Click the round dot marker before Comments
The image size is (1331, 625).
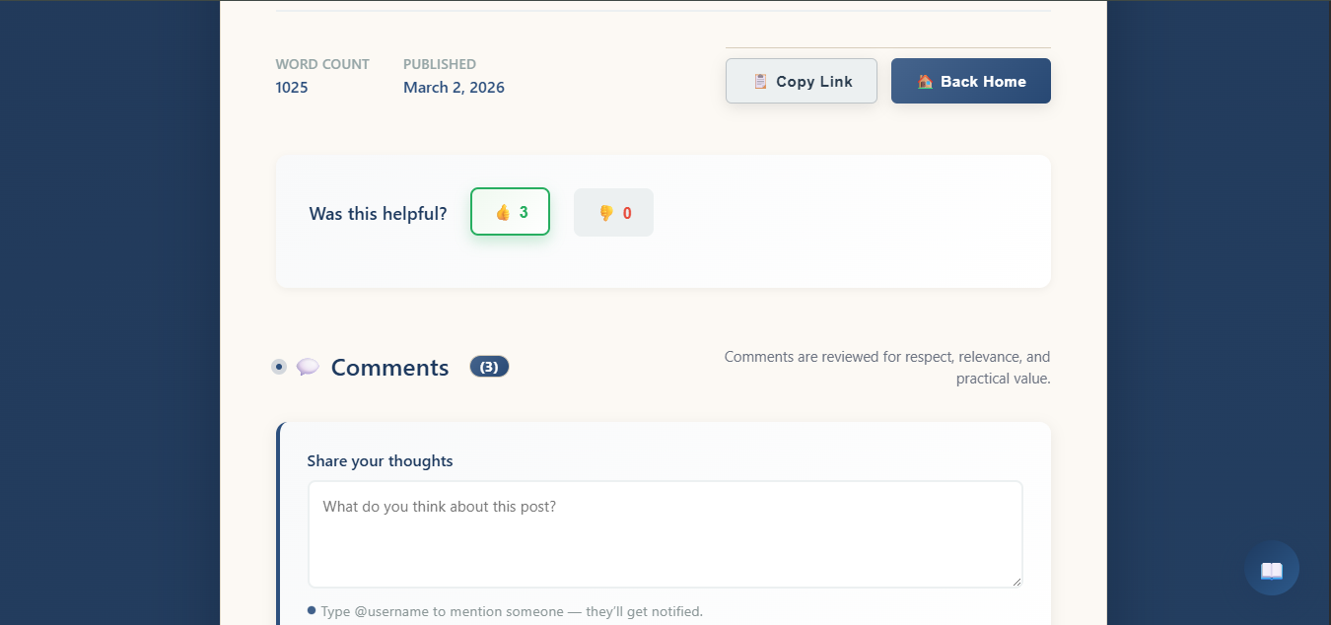[279, 367]
